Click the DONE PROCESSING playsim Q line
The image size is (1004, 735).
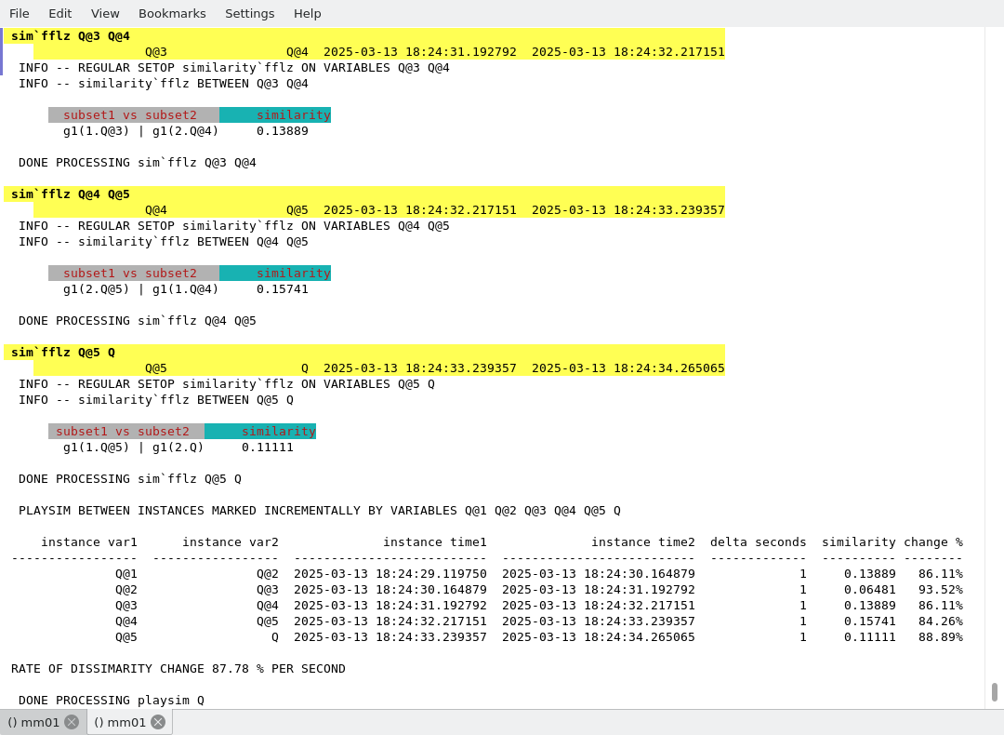click(x=112, y=701)
